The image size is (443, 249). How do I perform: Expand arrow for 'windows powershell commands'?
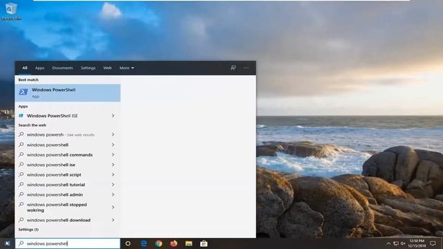tap(113, 155)
